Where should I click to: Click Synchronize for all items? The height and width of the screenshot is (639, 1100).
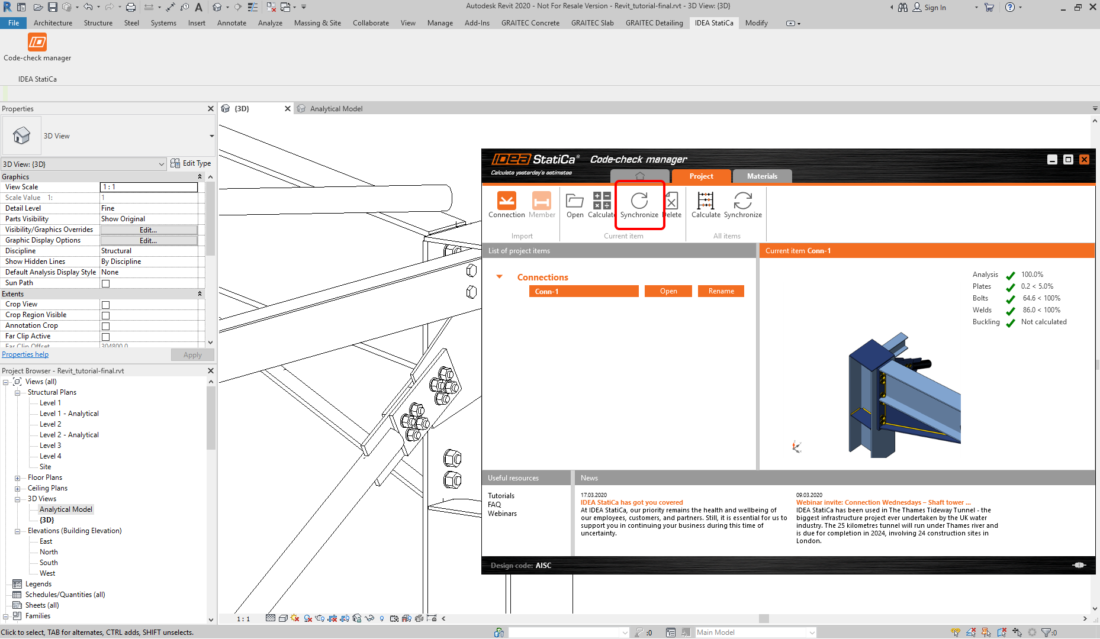[x=742, y=201]
